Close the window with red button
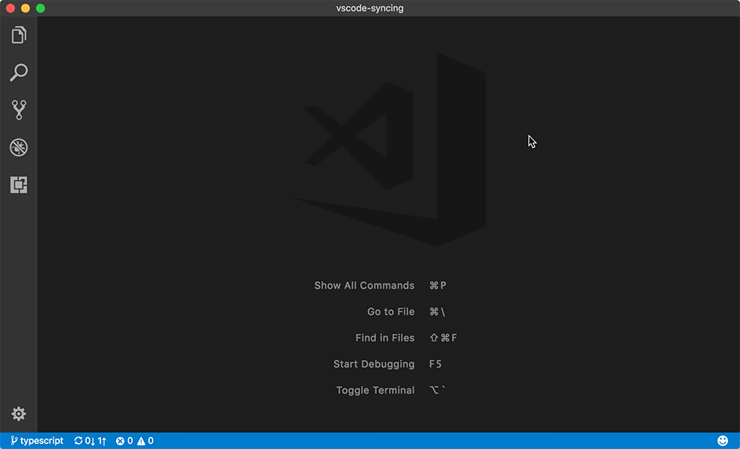This screenshot has width=740, height=449. point(10,8)
